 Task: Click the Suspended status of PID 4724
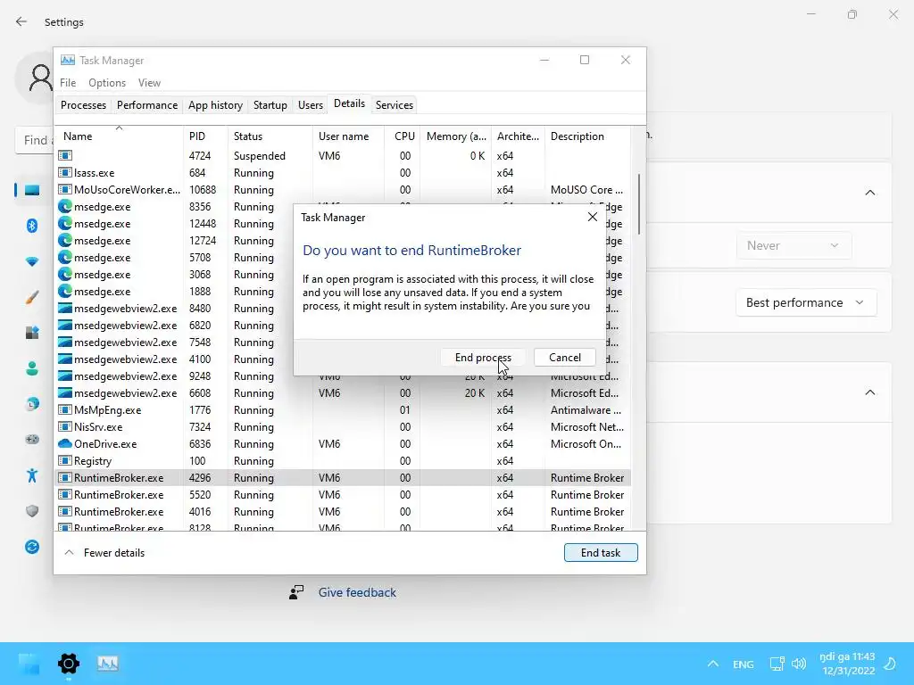click(260, 155)
